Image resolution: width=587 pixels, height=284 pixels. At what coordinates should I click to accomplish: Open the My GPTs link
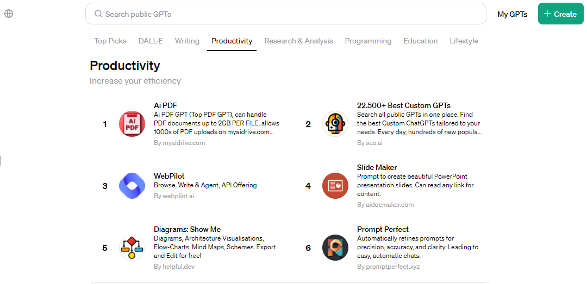(512, 14)
